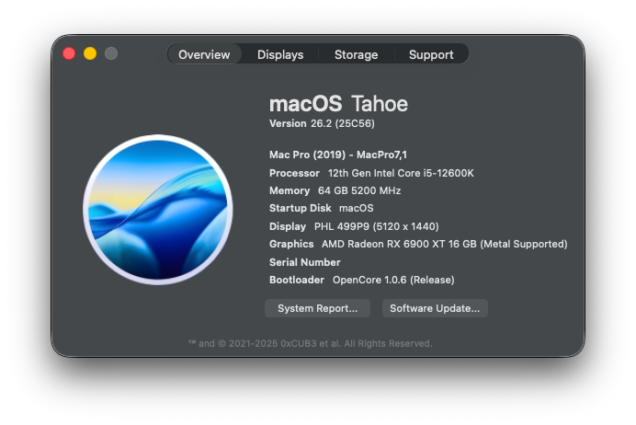Click the 64 GB 5200 MHz memory value

coord(359,190)
